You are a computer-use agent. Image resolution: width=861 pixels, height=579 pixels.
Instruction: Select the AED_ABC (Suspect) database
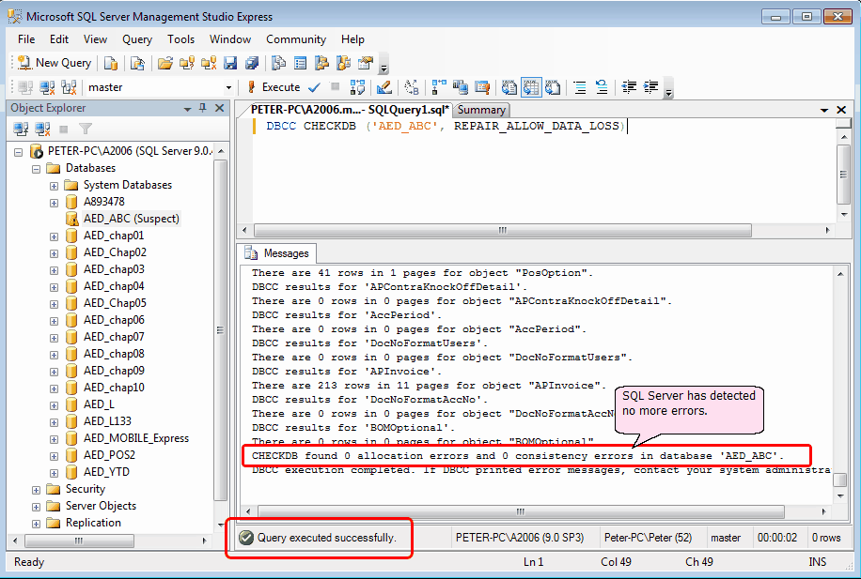(132, 219)
